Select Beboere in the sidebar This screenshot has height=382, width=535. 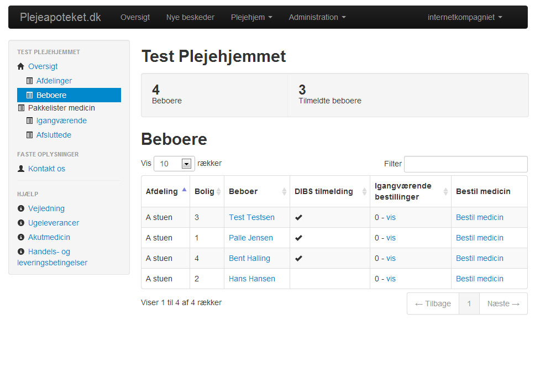coord(69,95)
